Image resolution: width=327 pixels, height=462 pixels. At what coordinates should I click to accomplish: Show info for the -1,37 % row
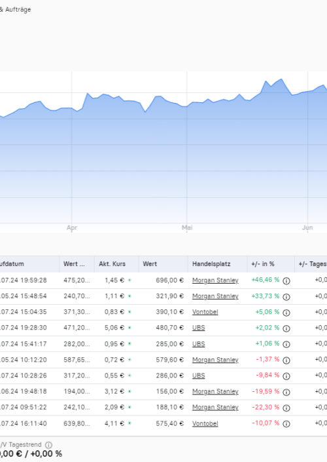click(286, 360)
